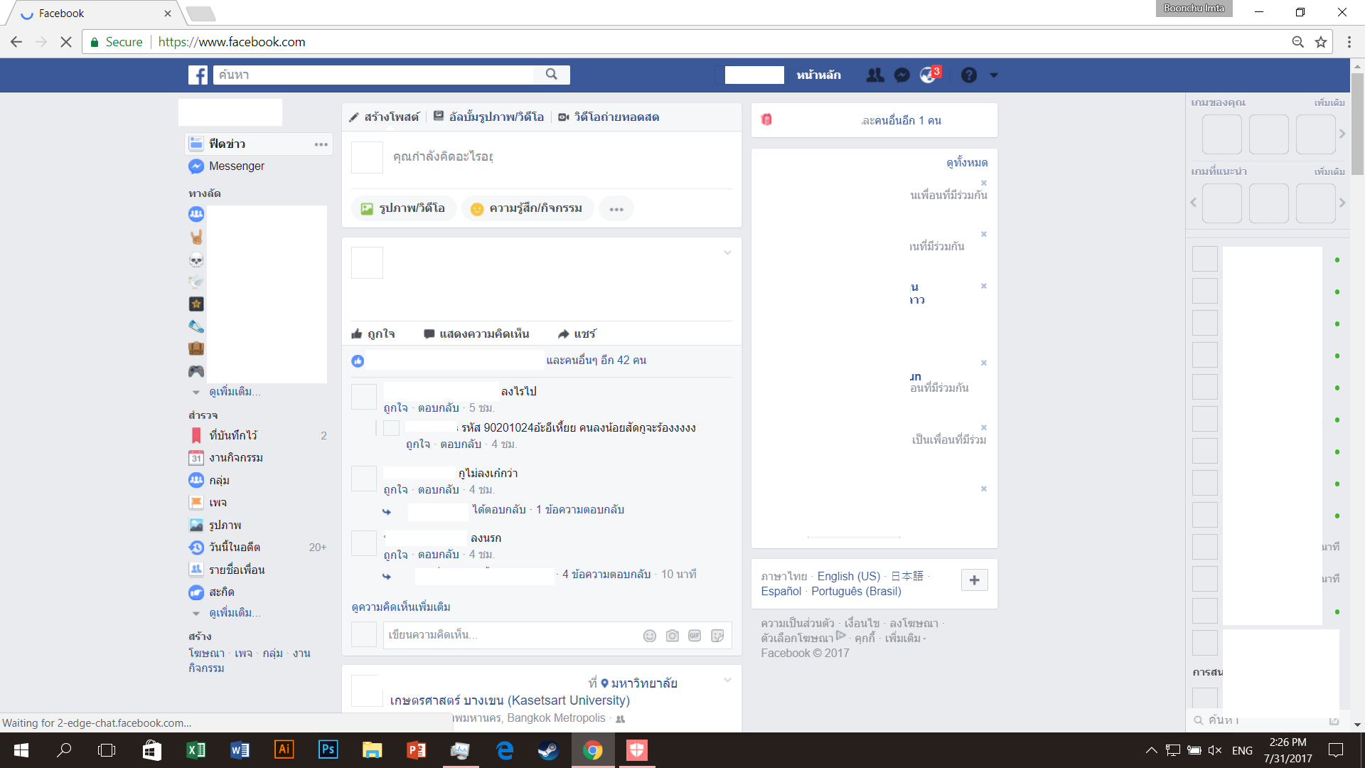This screenshot has height=768, width=1365.
Task: Click the add language plus button
Action: tap(974, 580)
